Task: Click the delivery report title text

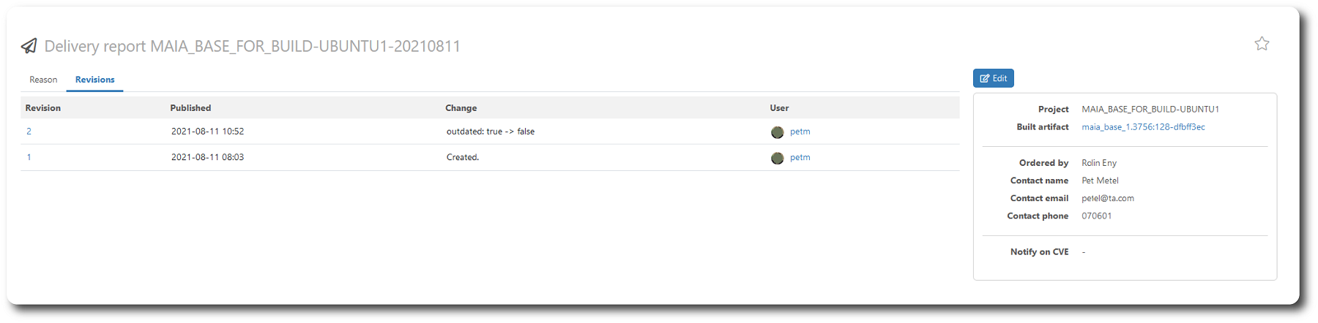Action: click(x=253, y=46)
